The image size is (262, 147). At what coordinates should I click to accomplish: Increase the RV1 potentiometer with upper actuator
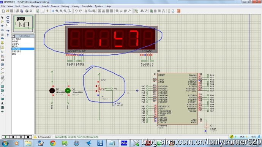(96, 86)
